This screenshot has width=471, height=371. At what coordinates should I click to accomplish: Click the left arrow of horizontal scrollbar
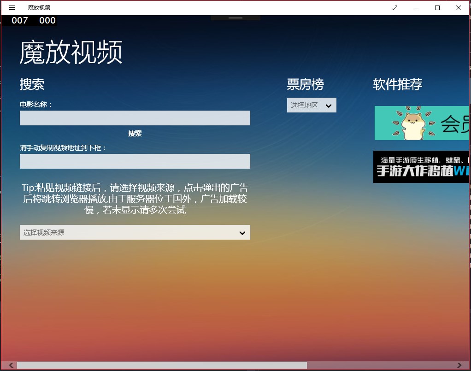point(11,365)
